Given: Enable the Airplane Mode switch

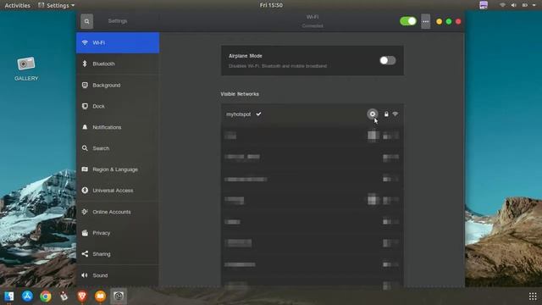Looking at the screenshot, I should (388, 60).
